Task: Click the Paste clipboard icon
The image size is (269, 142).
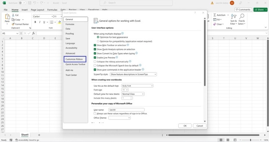Action: pos(7,17)
